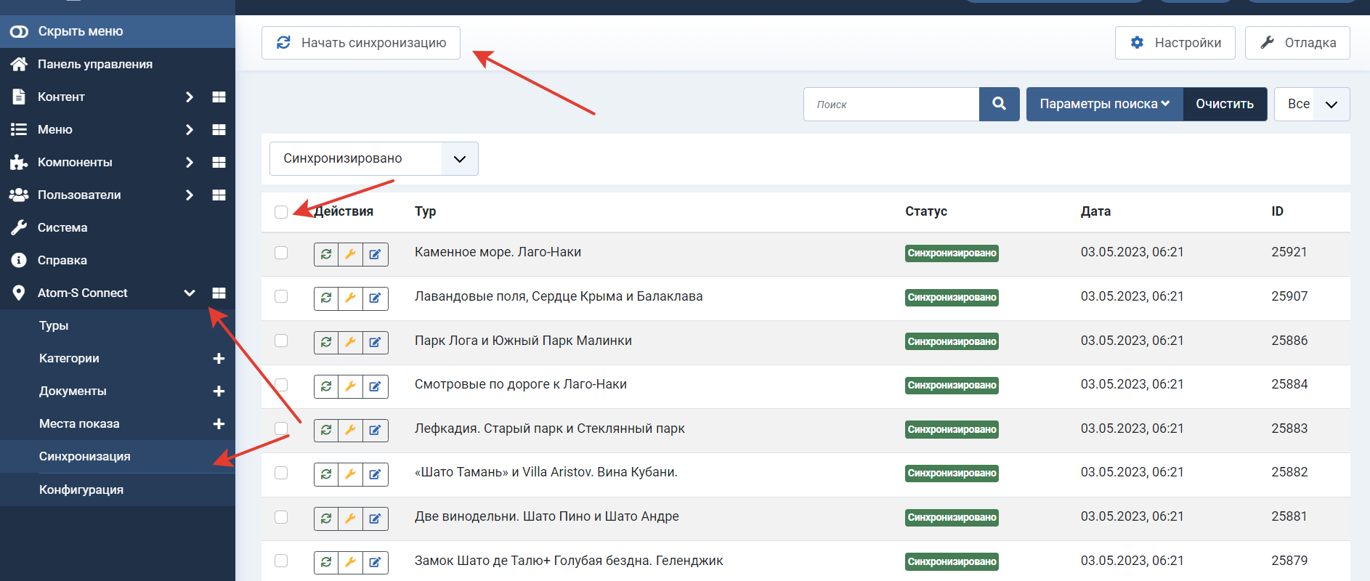
Task: Sort table by ID column header
Action: 1277,211
